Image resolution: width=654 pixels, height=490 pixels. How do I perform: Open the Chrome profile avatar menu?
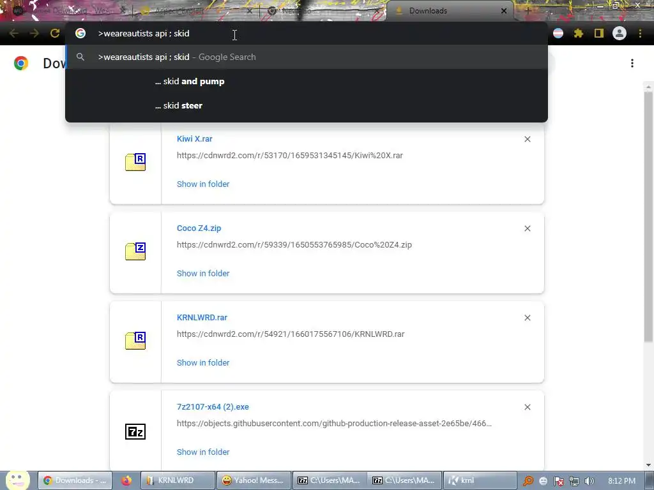[620, 33]
